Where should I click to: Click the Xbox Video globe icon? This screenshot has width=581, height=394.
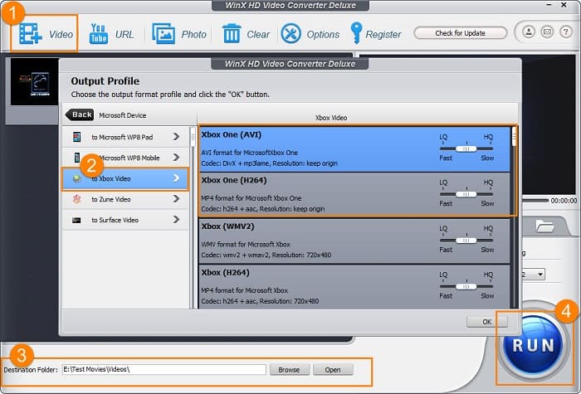[x=76, y=179]
